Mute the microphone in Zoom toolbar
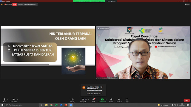This screenshot has height=107, width=191. (x=4, y=100)
